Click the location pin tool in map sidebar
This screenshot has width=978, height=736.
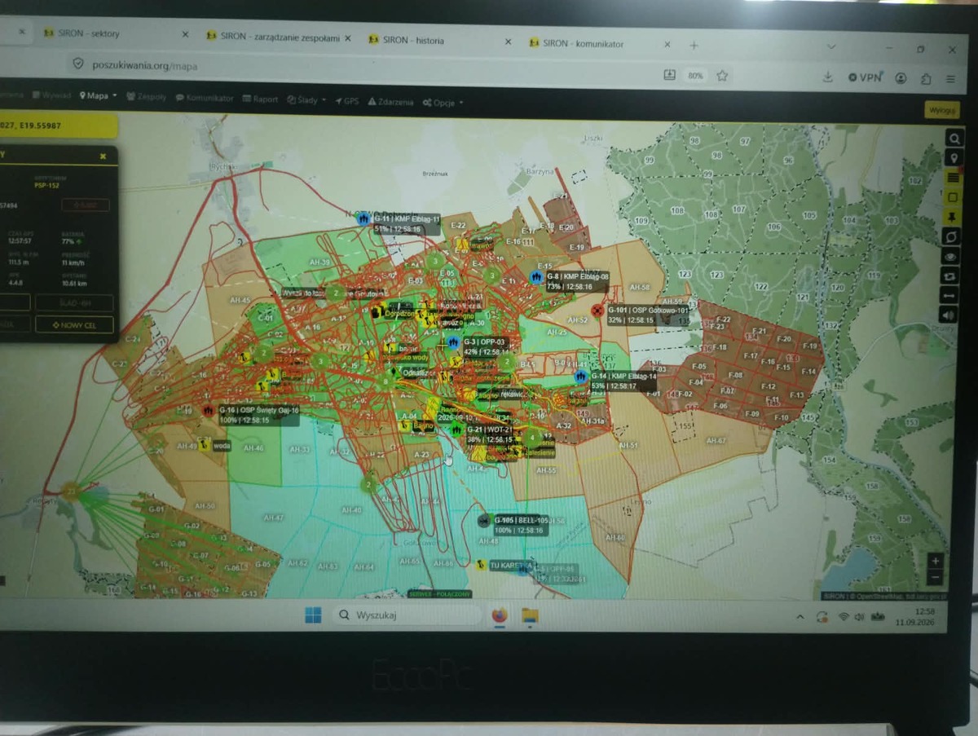point(954,157)
